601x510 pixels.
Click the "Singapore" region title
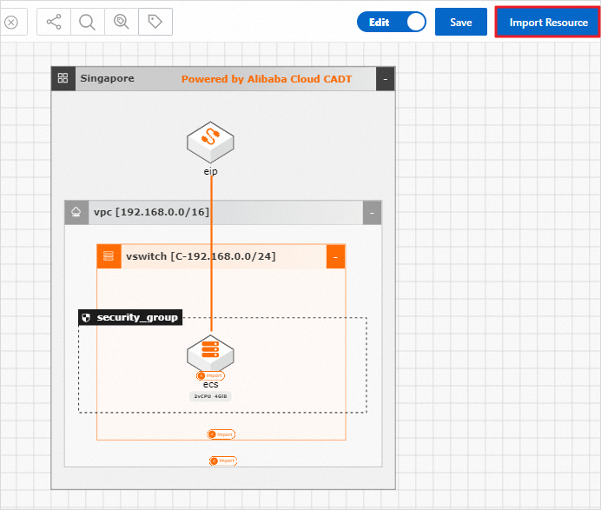tap(108, 78)
